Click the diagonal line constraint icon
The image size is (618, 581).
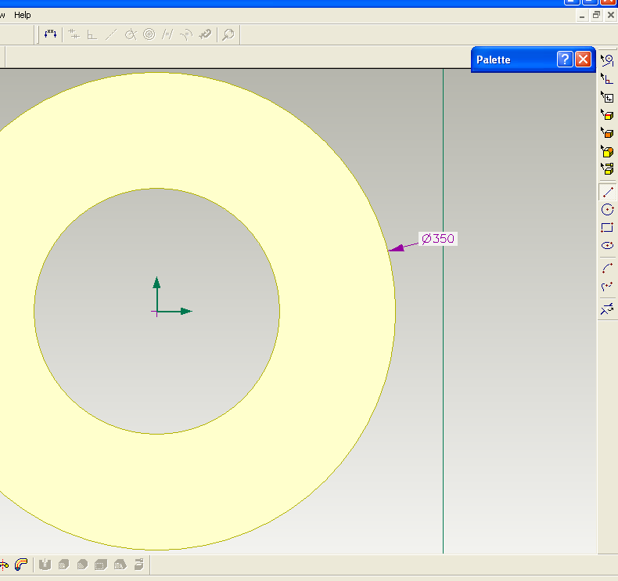[x=111, y=34]
